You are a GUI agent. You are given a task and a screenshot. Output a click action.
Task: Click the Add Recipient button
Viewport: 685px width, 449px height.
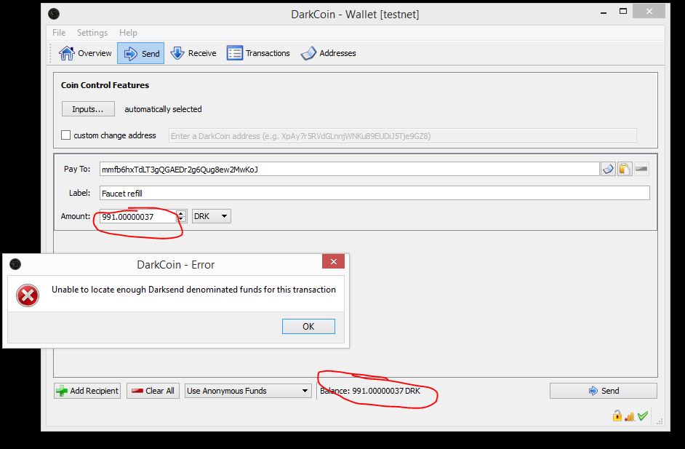87,391
